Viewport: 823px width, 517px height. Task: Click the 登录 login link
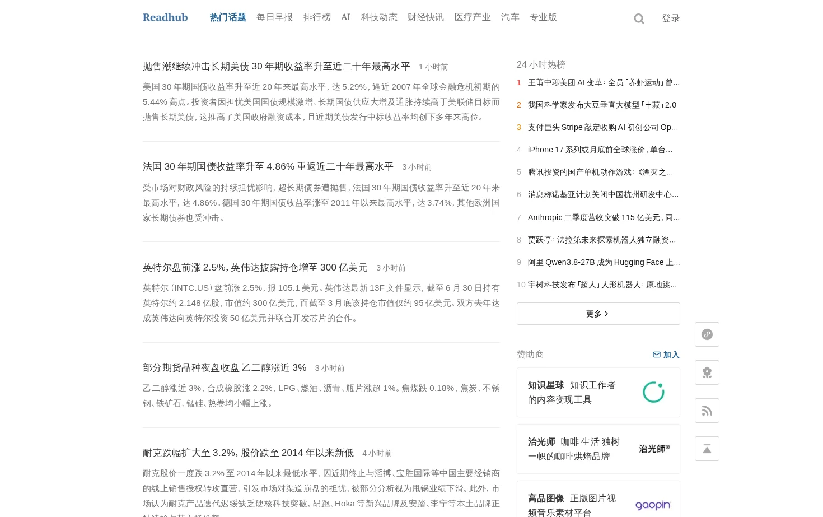click(671, 18)
